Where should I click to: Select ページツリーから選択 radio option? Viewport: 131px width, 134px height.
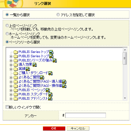7,42
